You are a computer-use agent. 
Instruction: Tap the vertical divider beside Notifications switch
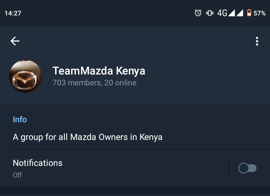coord(229,168)
